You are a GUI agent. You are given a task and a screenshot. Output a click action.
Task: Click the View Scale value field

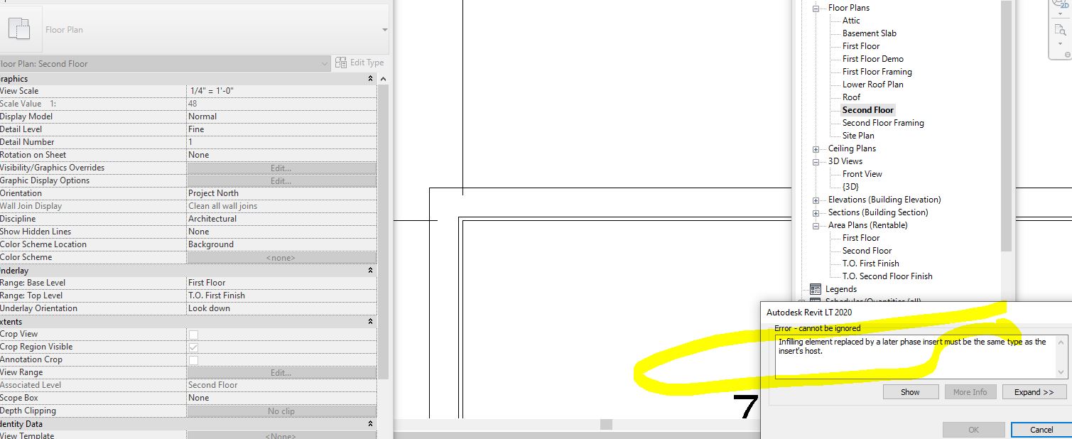tap(281, 91)
